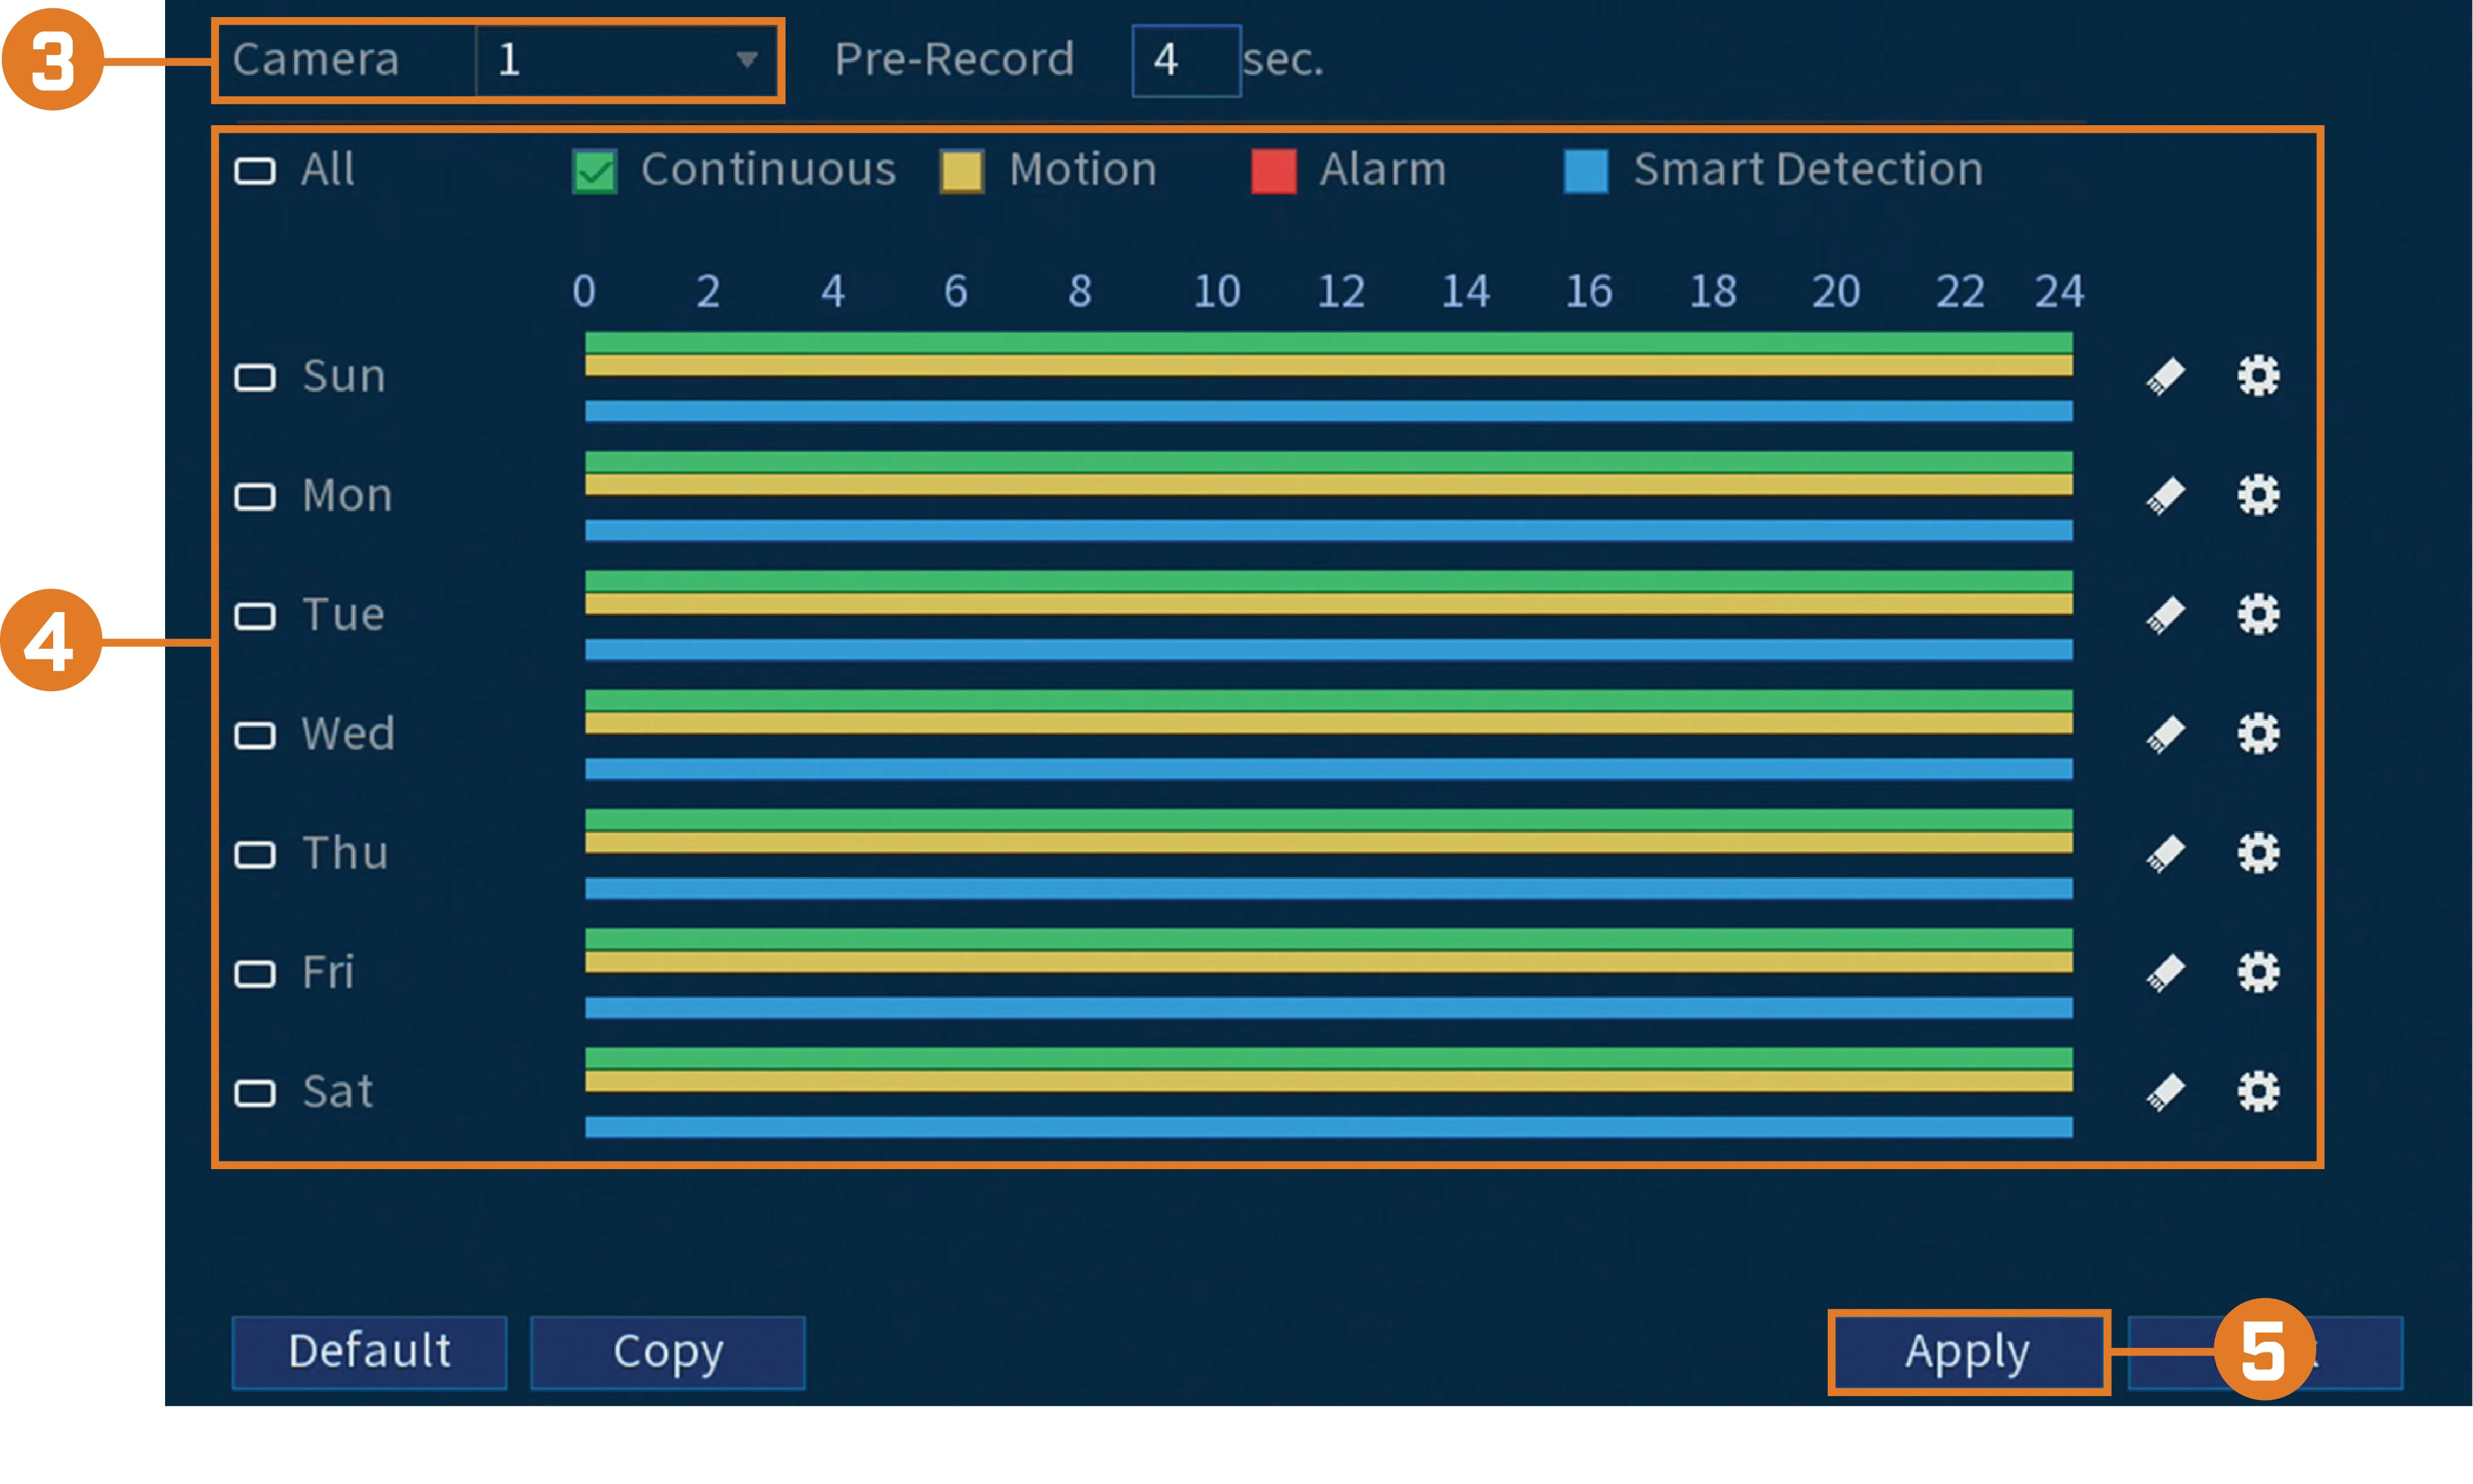Toggle the Sun day checkbox

[x=255, y=378]
